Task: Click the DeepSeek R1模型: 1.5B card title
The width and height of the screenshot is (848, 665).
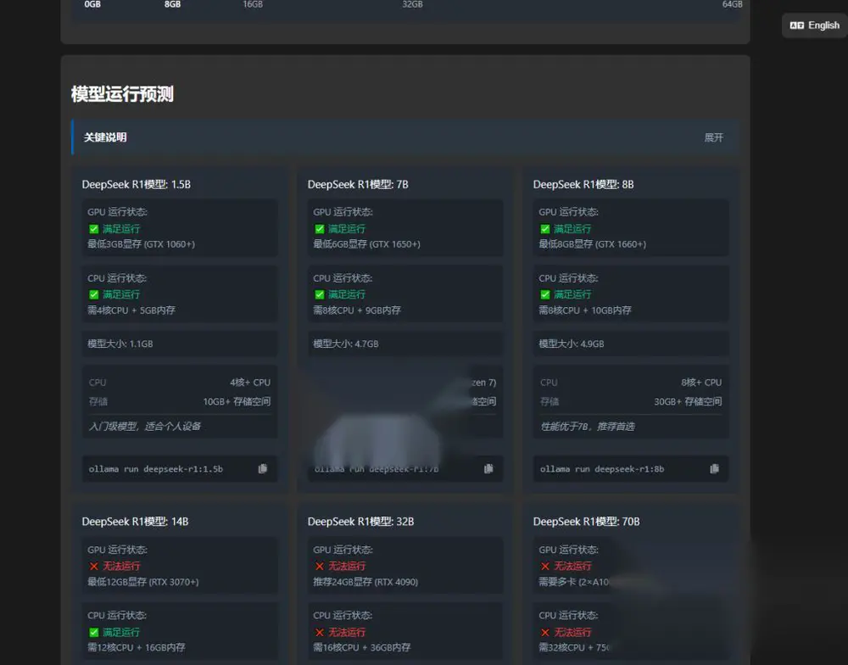Action: 137,185
